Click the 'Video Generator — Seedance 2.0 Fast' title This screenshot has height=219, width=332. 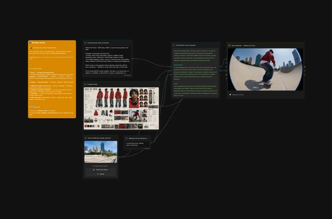[243, 45]
